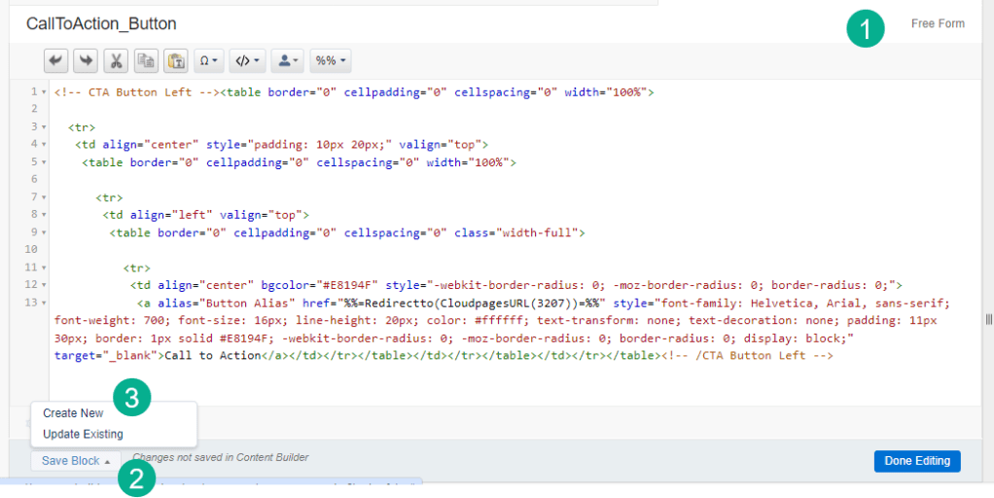The height and width of the screenshot is (498, 994).
Task: Select Create New from the save menu
Action: [73, 413]
